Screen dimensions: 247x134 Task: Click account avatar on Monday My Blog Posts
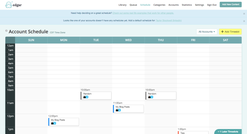(52, 123)
